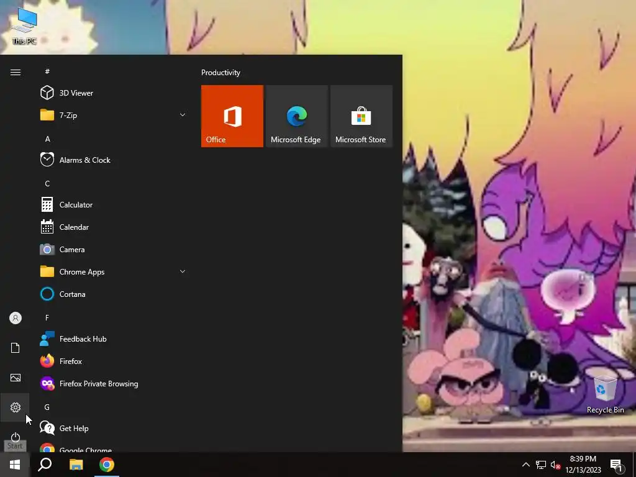Expand the 7-Zip folder chevron
This screenshot has height=477, width=636.
tap(183, 115)
